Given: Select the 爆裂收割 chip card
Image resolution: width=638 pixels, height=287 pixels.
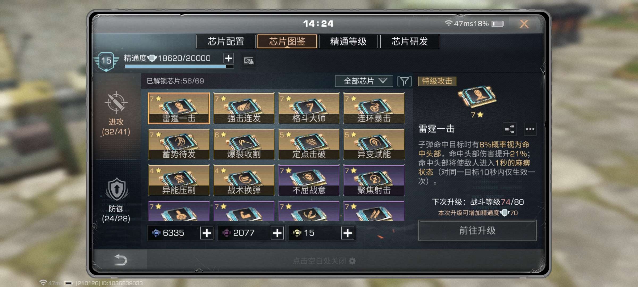Looking at the screenshot, I should [244, 144].
